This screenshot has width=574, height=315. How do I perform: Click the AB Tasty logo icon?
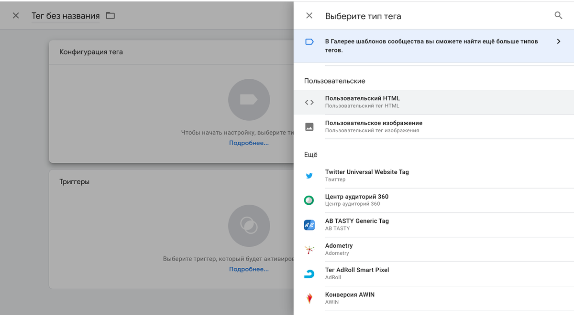pos(309,225)
